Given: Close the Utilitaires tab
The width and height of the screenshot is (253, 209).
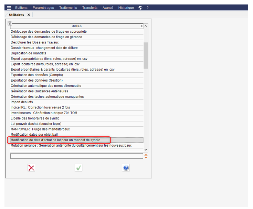Looking at the screenshot, I should pos(29,15).
